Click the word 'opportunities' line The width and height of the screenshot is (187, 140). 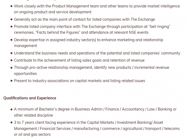[x=25, y=74]
